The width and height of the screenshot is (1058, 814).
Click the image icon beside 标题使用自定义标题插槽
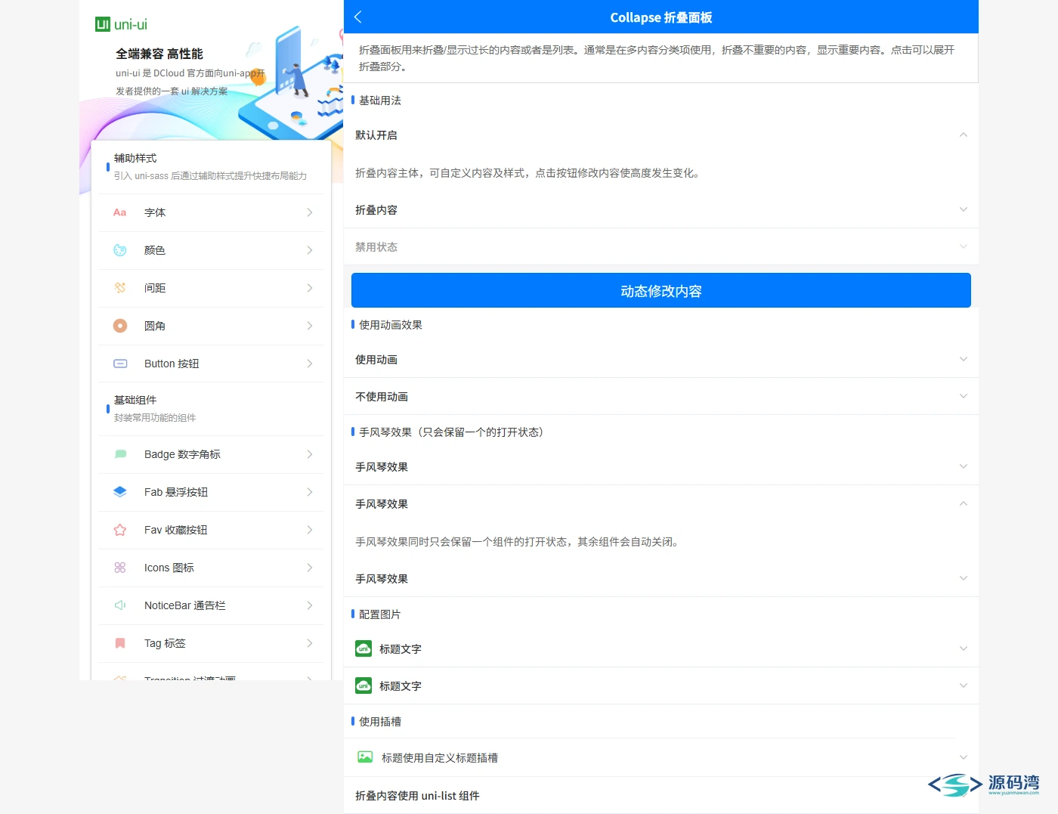coord(365,757)
